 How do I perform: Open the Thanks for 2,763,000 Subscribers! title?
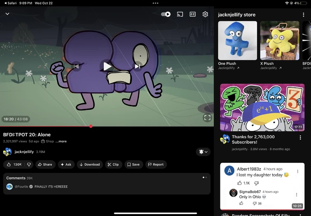point(253,139)
